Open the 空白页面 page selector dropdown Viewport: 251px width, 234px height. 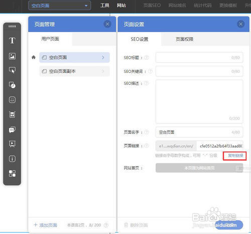click(60, 6)
